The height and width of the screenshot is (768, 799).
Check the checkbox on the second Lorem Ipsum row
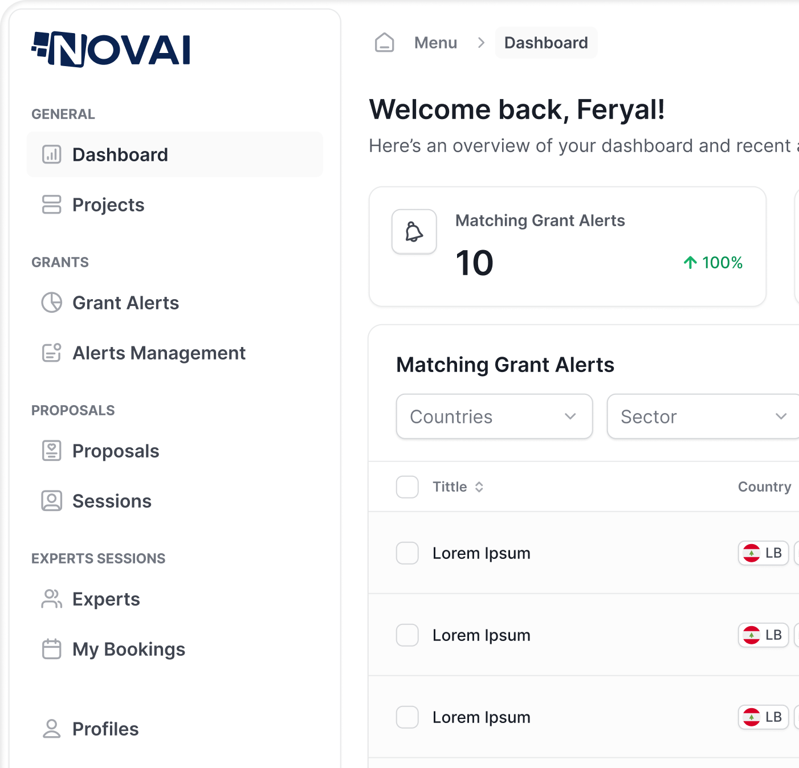[407, 635]
